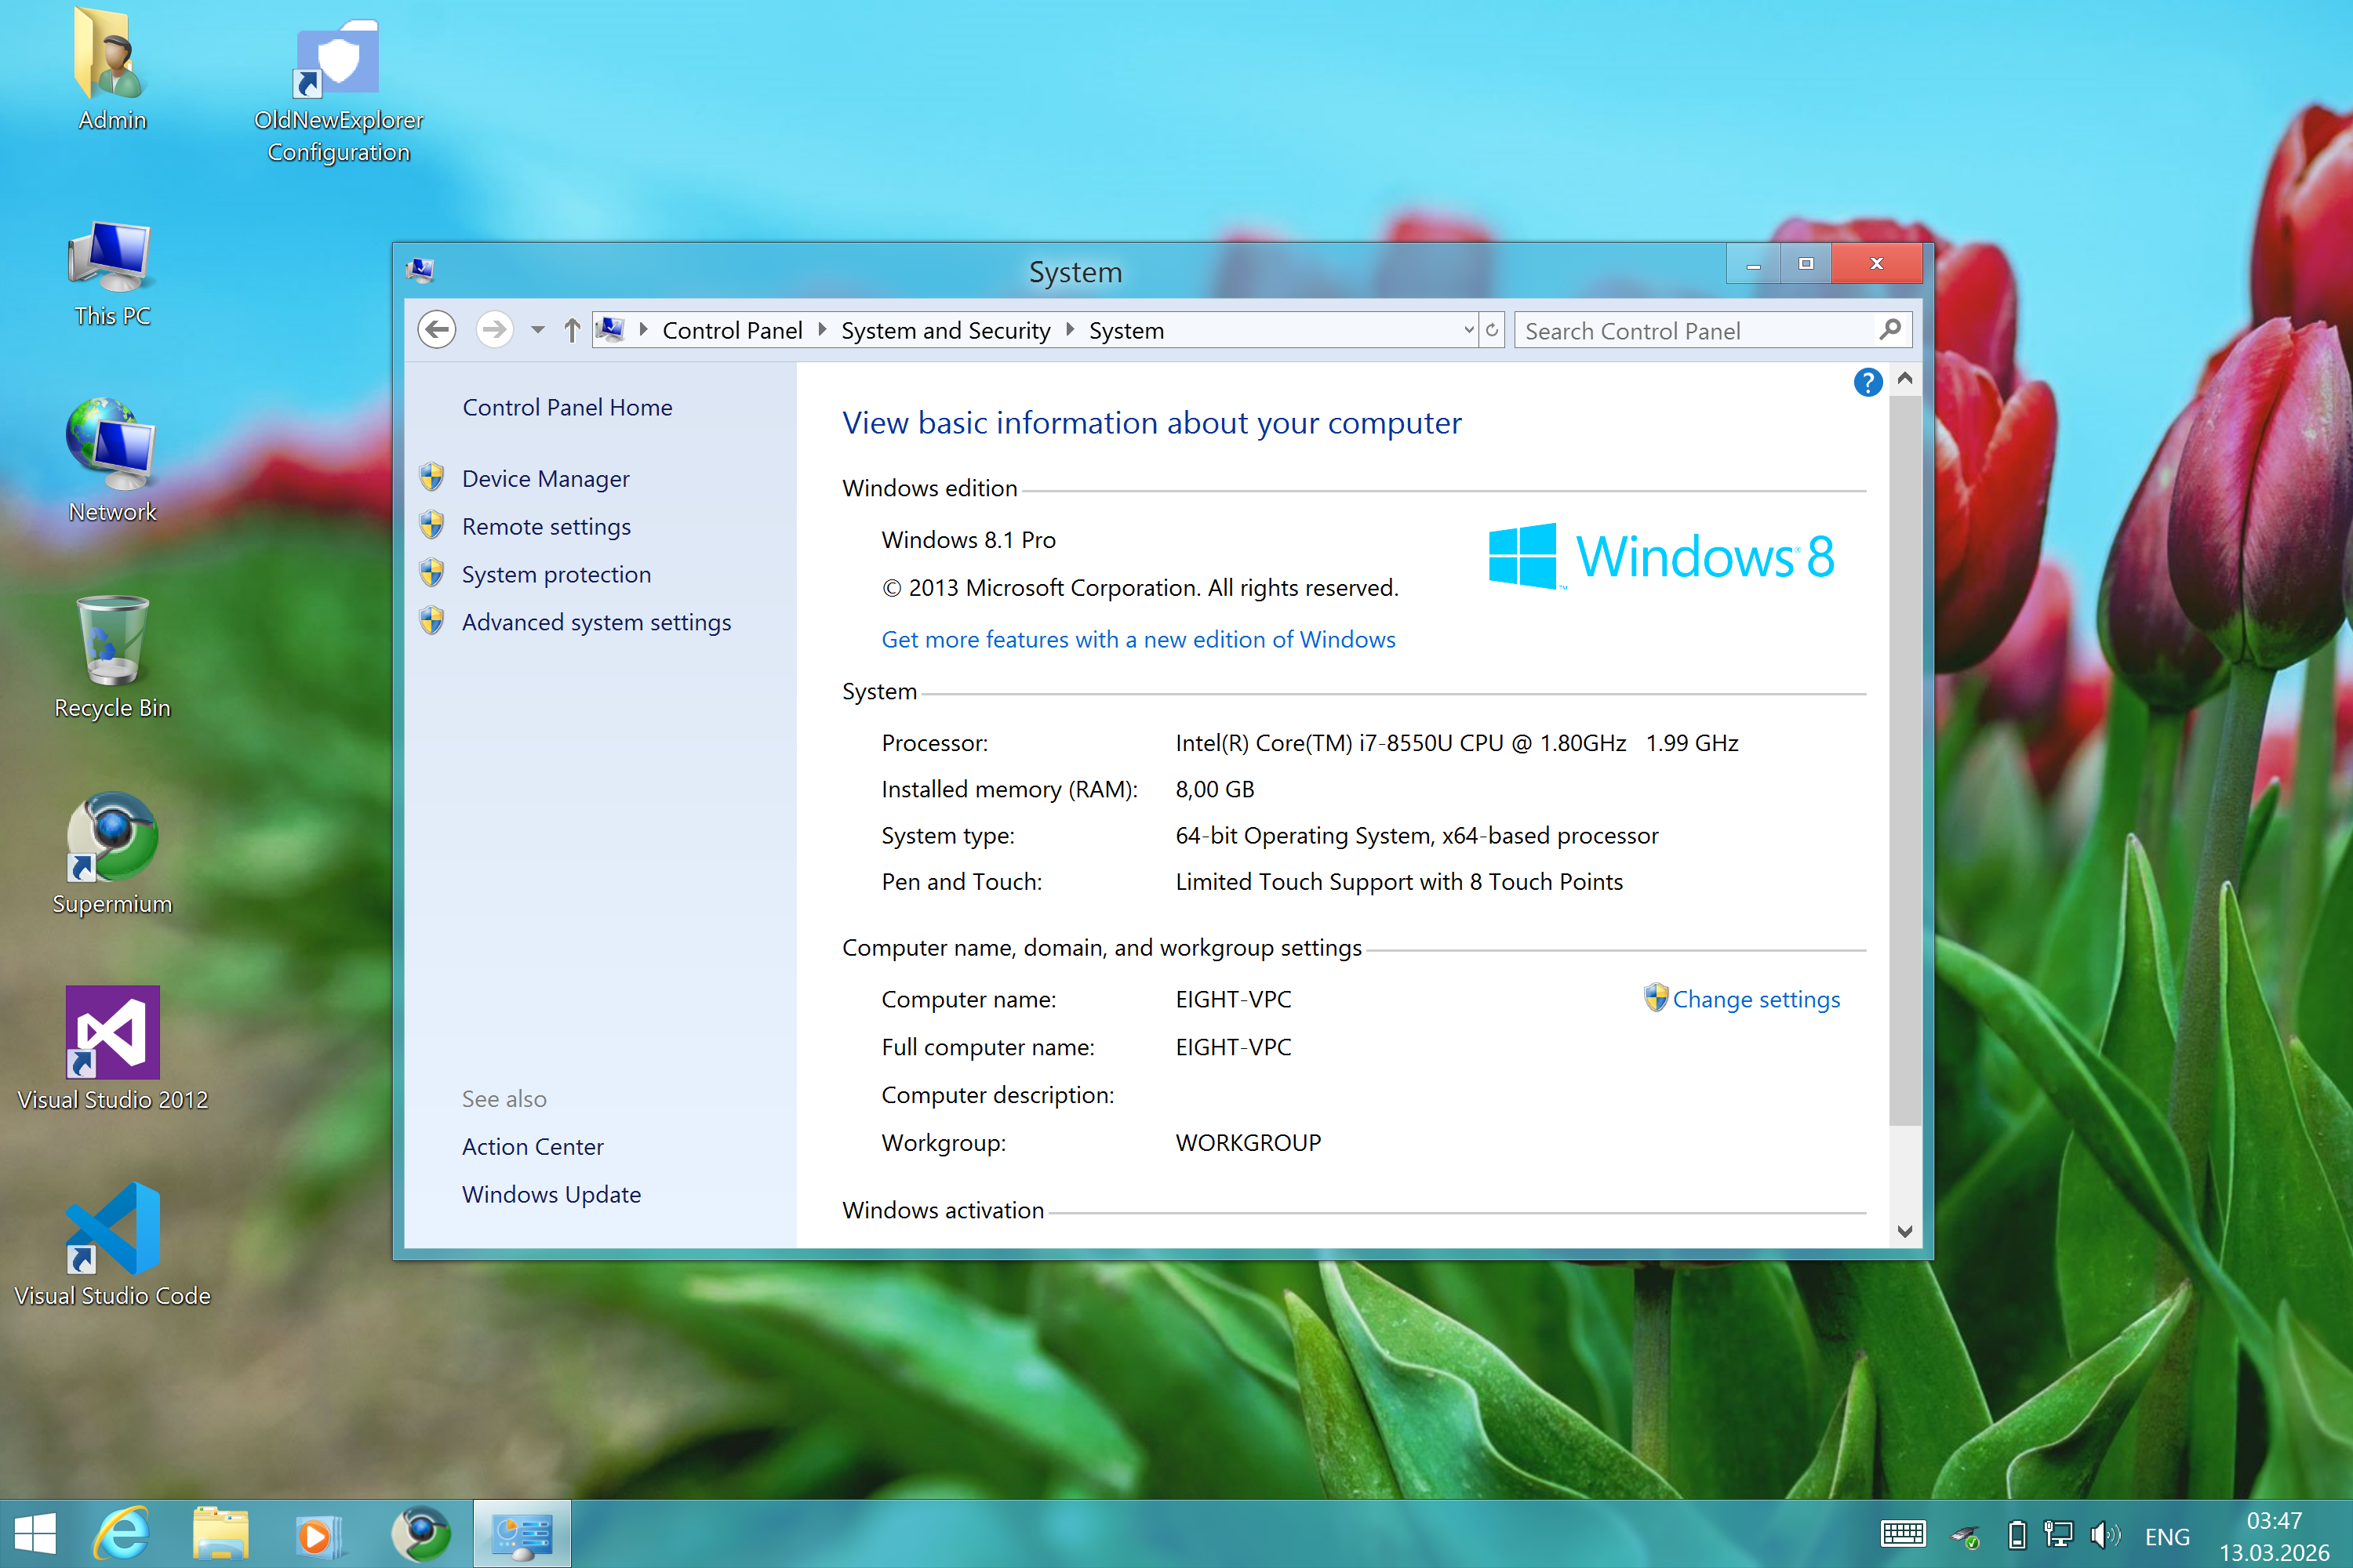The image size is (2353, 1568).
Task: Open Action Center under See also
Action: point(533,1147)
